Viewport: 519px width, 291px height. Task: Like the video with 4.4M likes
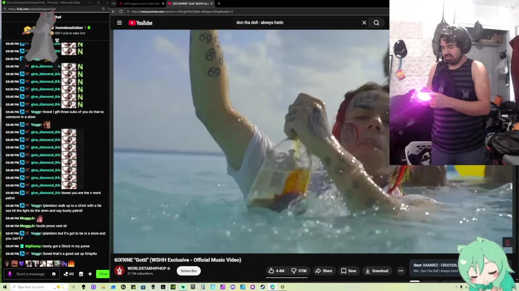[277, 271]
